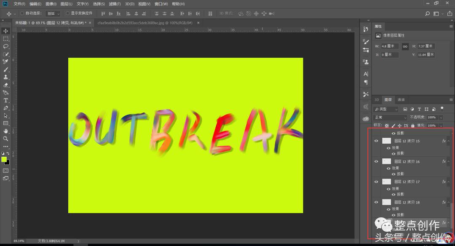Click the lock transparent pixels icon
Screen dimensions: 455x246
click(386, 126)
